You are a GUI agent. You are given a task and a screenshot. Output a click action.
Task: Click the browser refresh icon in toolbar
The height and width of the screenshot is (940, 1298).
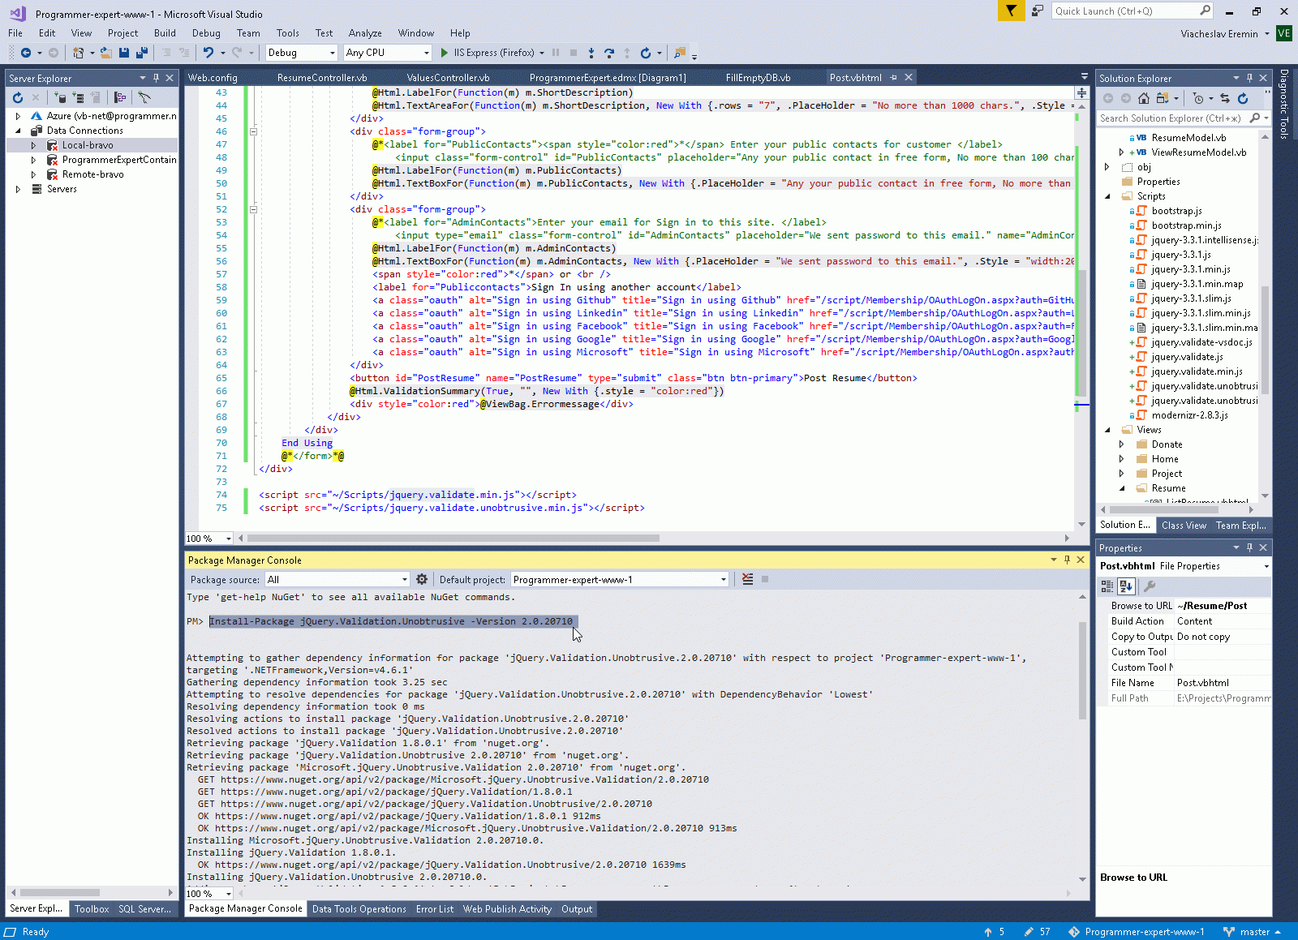646,53
